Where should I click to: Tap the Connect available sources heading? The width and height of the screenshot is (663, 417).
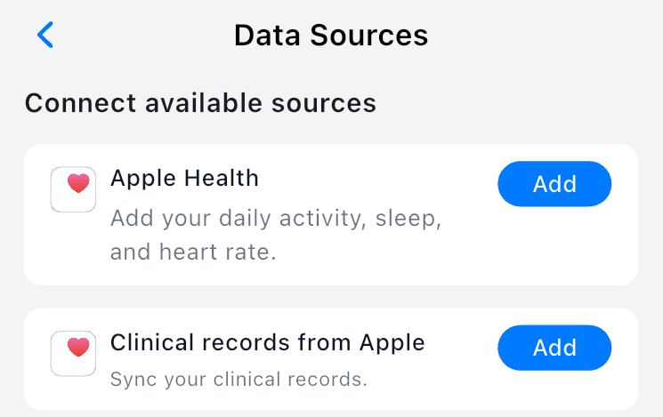tap(200, 103)
